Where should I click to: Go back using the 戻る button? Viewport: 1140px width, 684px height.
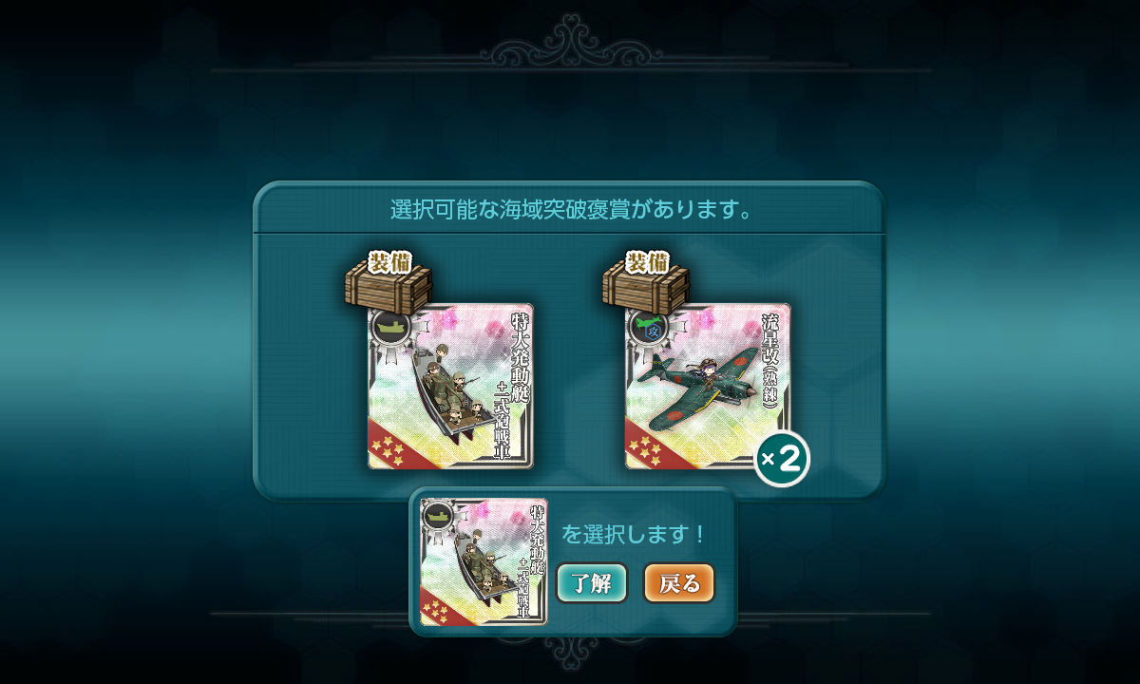click(678, 583)
